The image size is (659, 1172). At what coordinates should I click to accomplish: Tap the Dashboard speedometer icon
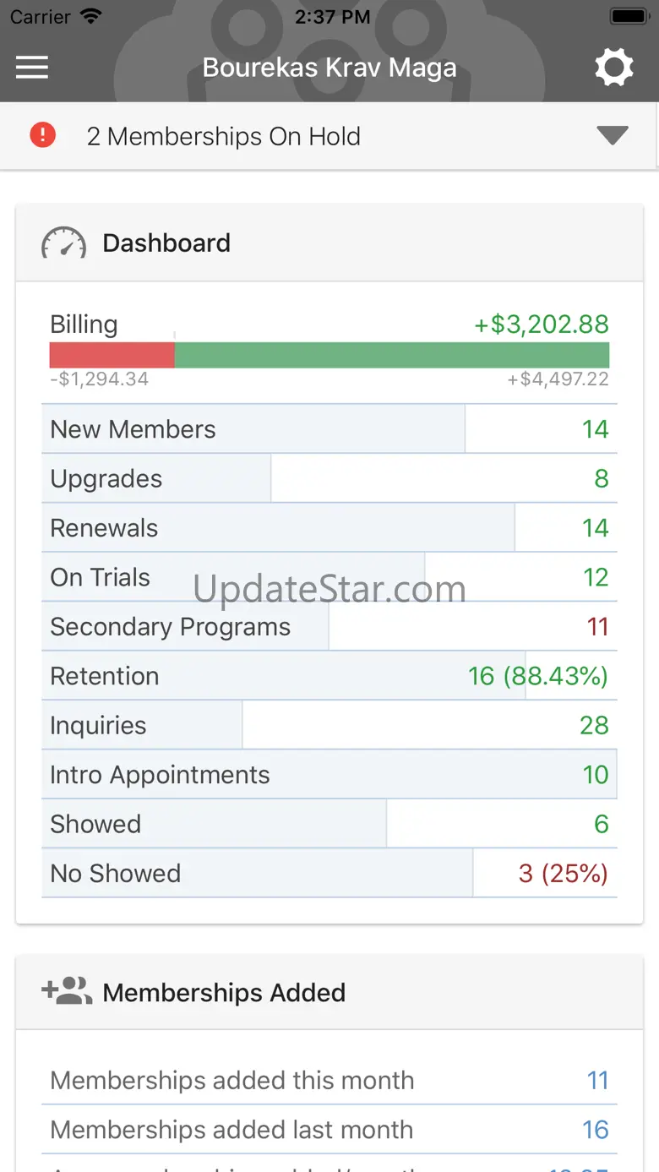tap(63, 243)
